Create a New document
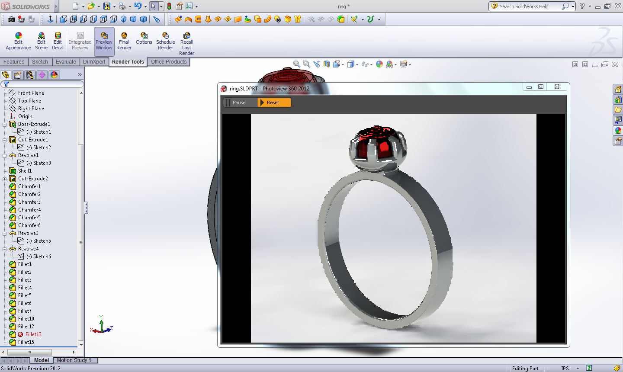Viewport: 623px width, 372px height. [x=76, y=6]
